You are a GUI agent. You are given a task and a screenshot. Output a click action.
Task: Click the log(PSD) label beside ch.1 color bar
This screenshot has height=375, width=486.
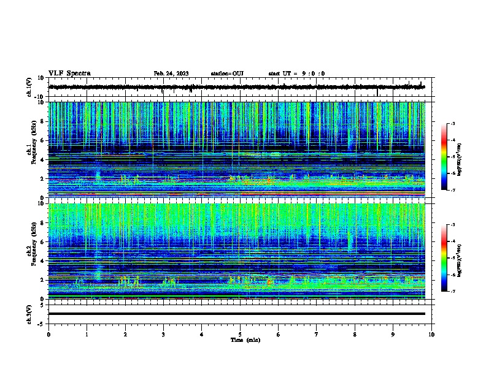click(x=460, y=159)
